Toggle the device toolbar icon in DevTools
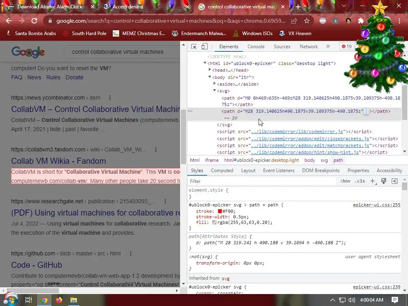The width and height of the screenshot is (408, 306). (x=204, y=47)
